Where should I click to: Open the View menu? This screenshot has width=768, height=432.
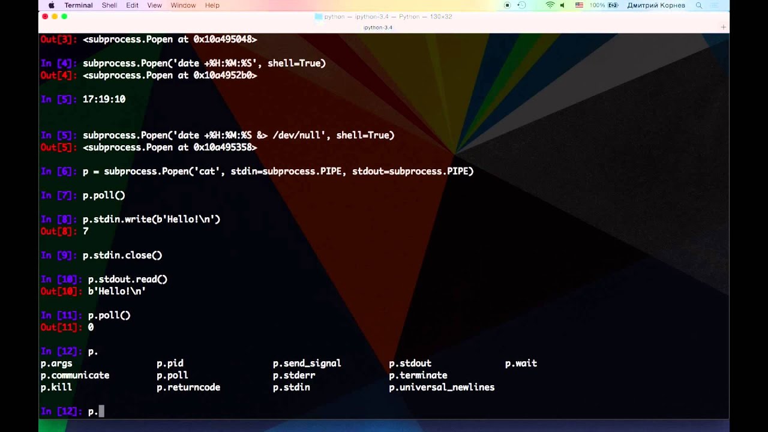pyautogui.click(x=155, y=5)
